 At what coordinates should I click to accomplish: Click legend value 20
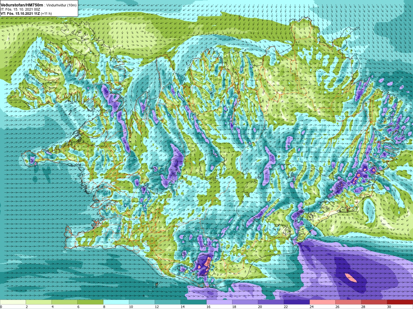click(x=260, y=307)
